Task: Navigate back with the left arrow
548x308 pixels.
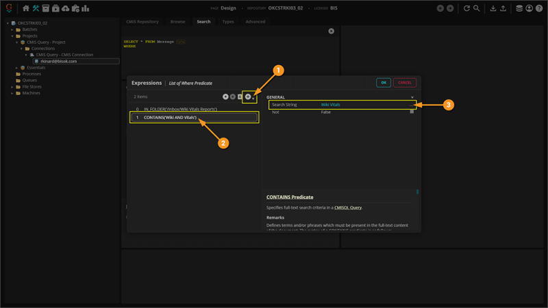Action: [440, 8]
